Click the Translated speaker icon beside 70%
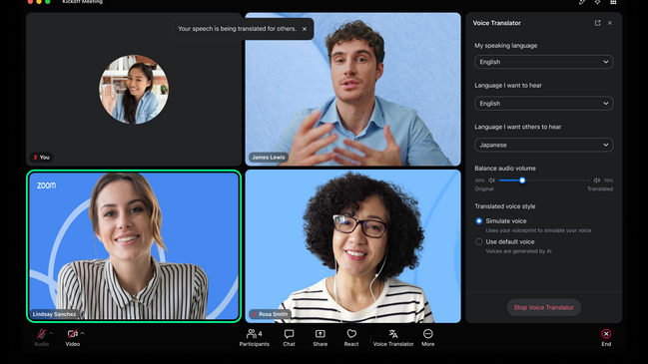Image resolution: width=648 pixels, height=364 pixels. point(597,181)
